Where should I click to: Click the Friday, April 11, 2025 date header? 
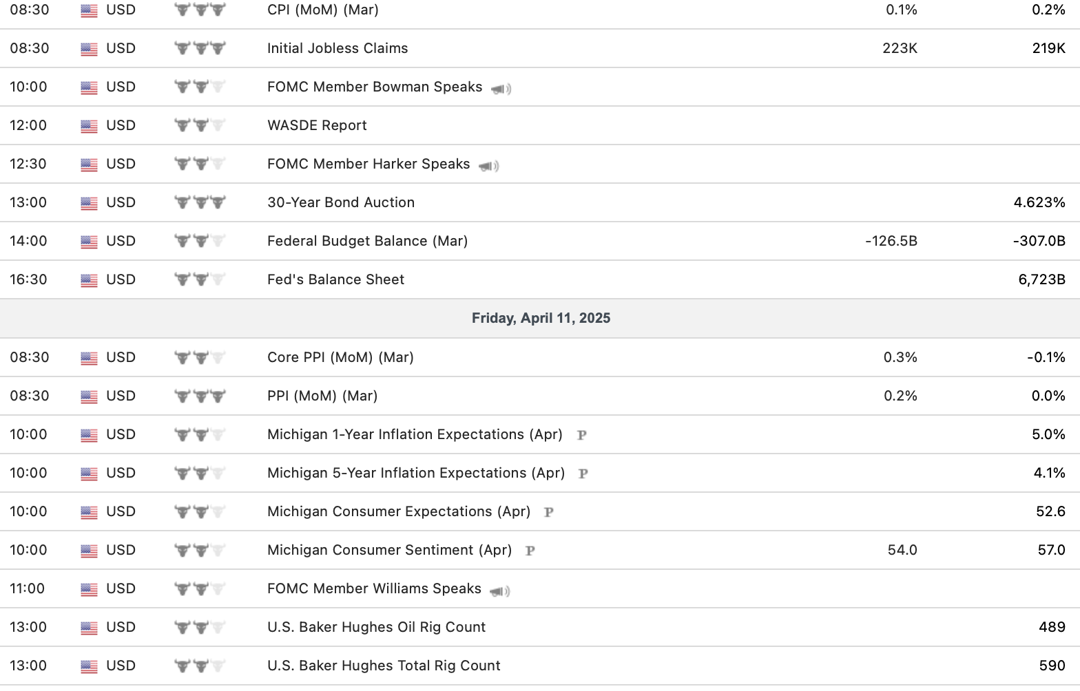coord(541,318)
